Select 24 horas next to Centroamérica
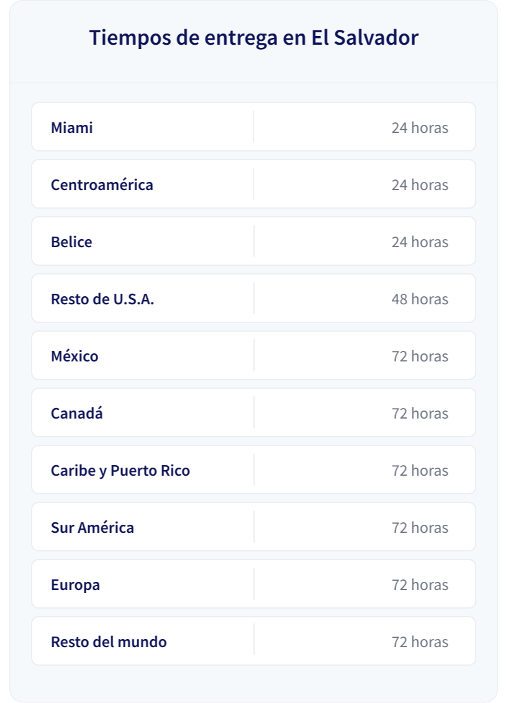Viewport: 508px width, 703px height. pyautogui.click(x=420, y=184)
